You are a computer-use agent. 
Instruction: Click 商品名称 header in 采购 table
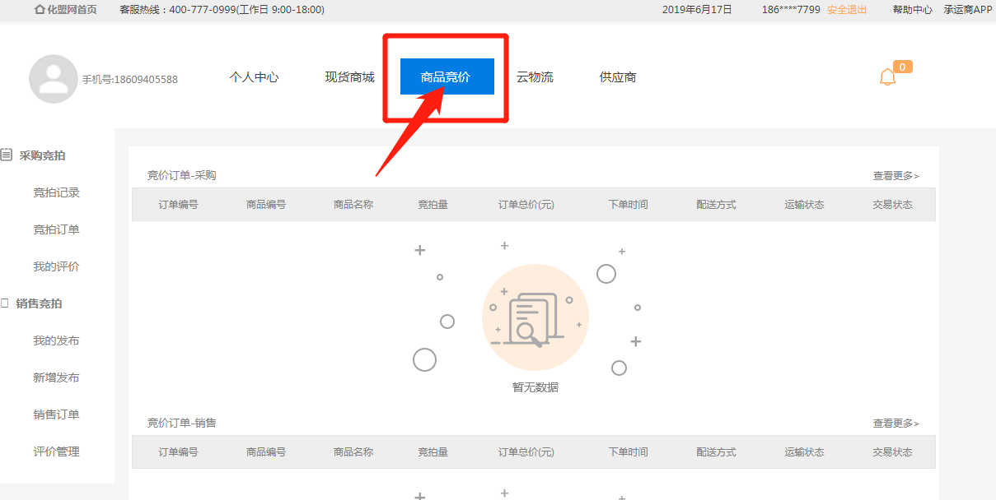pos(353,205)
